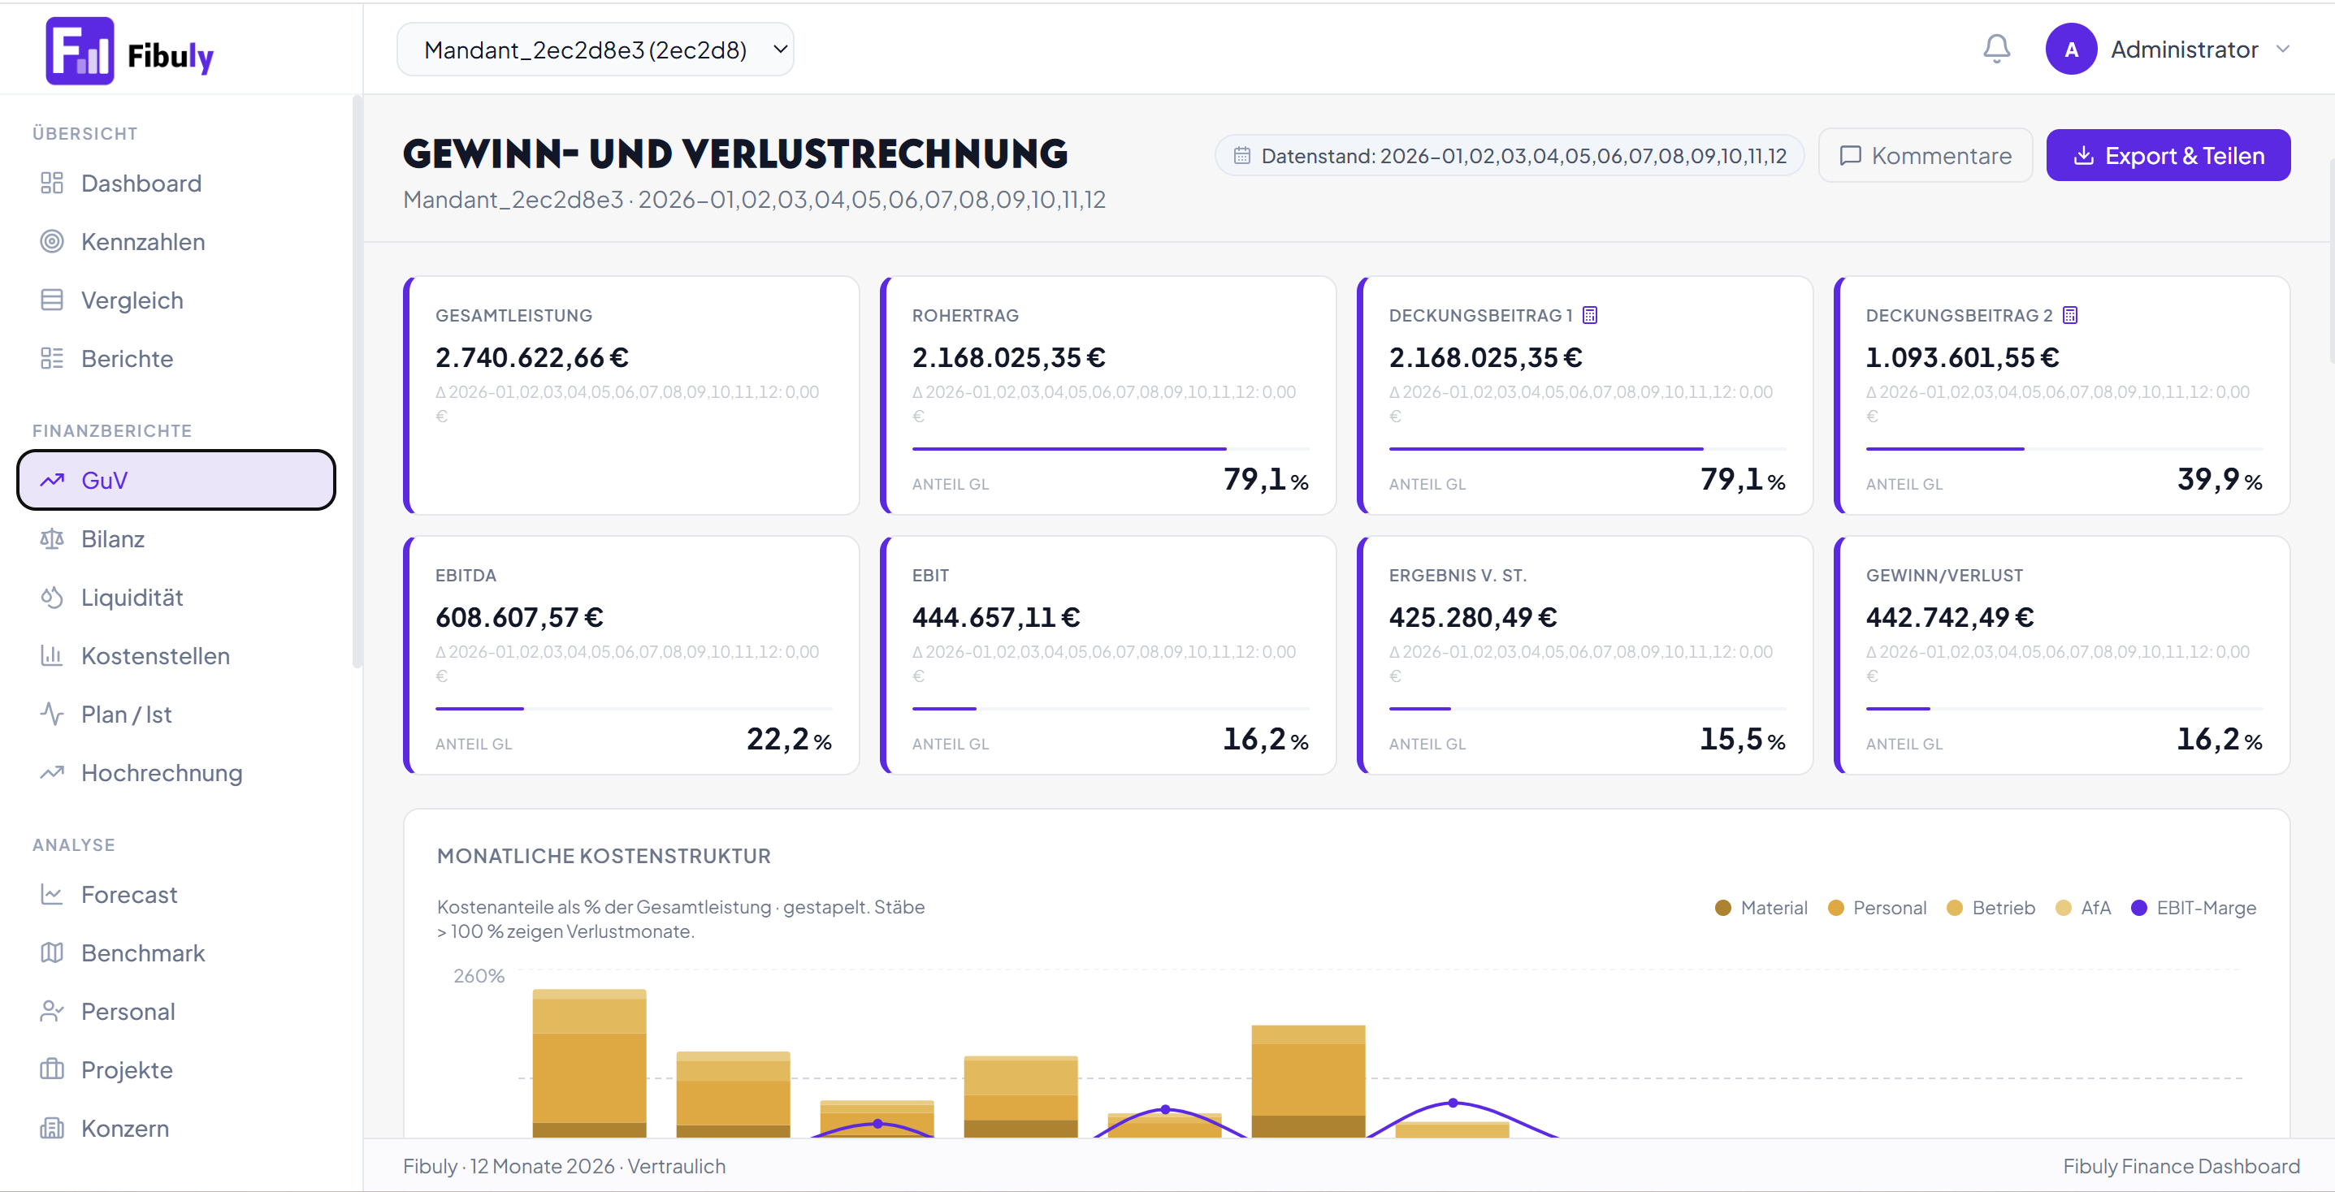
Task: Open the Datenstand period selector
Action: pos(1510,156)
